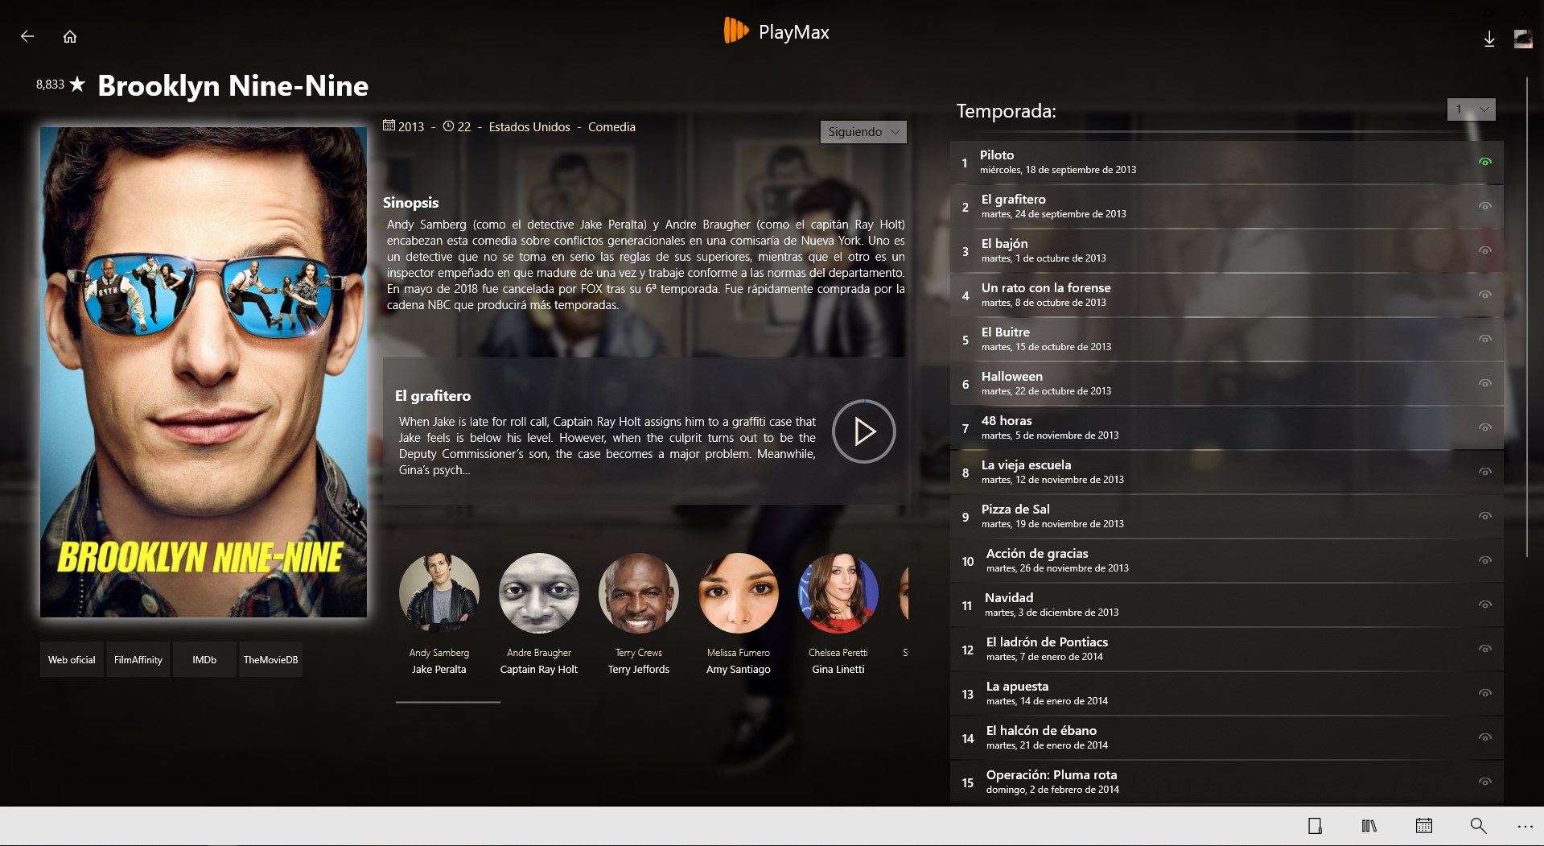Open the Web oficial link

[x=72, y=659]
